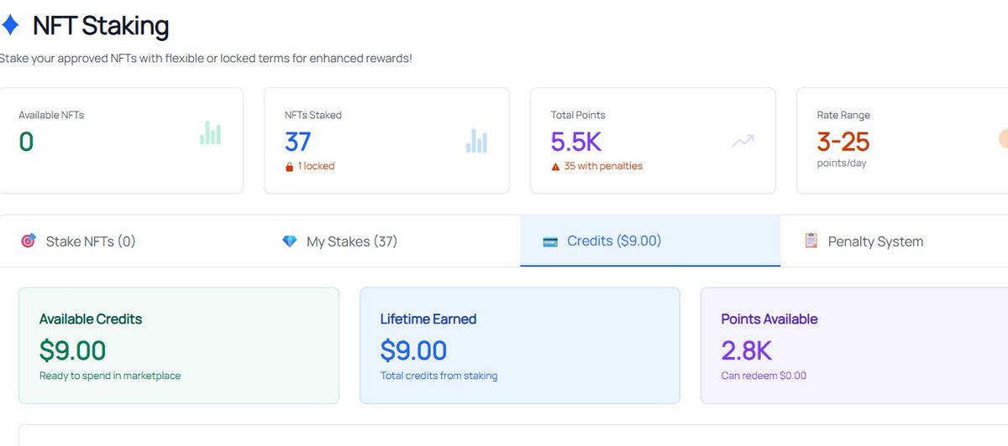Click the 1 locked label
1008x446 pixels.
pos(316,166)
